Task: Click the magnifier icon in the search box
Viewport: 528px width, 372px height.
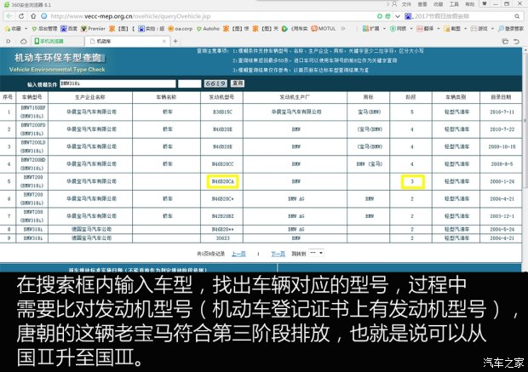Action: coord(517,16)
